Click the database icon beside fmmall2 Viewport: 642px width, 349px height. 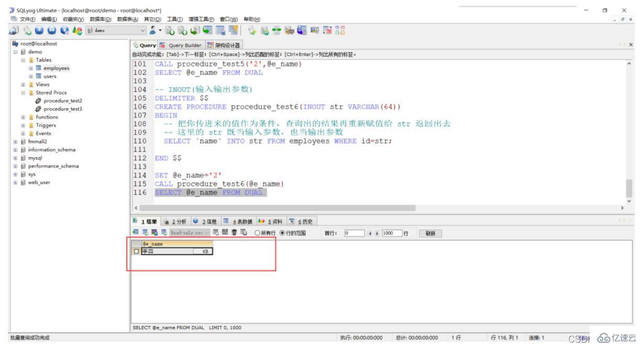[22, 142]
